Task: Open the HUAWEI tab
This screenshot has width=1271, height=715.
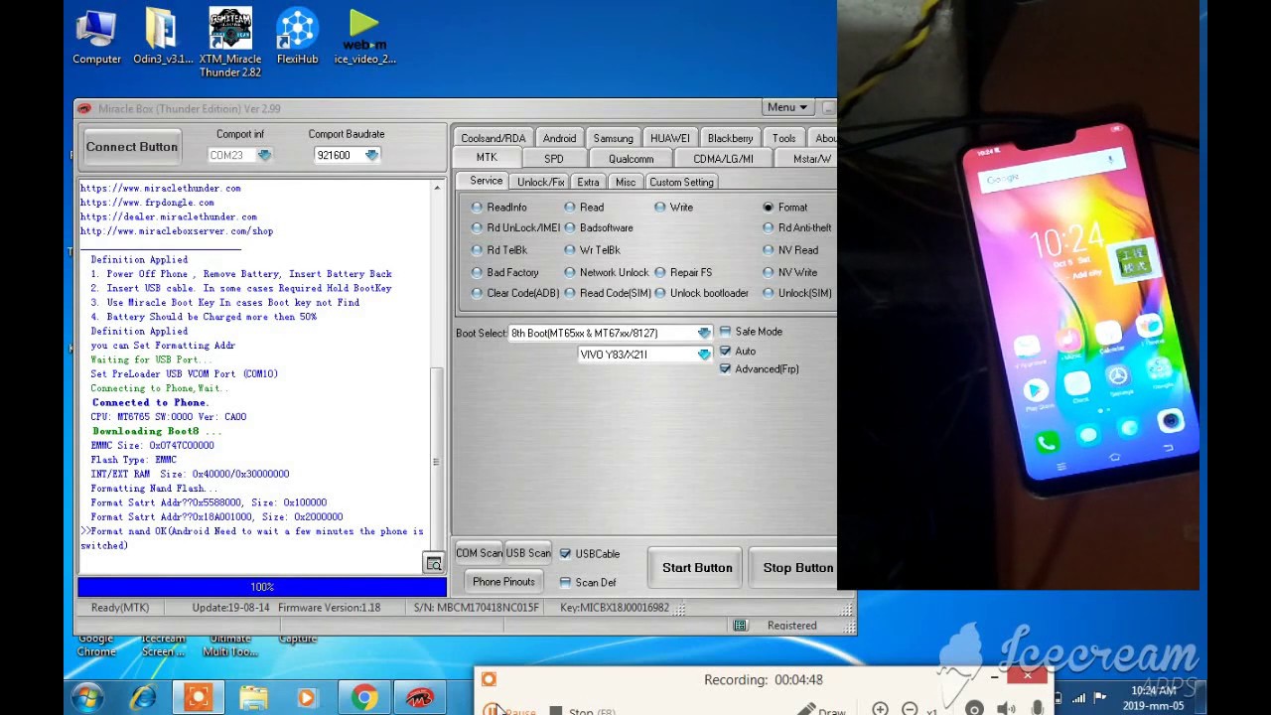Action: point(670,138)
